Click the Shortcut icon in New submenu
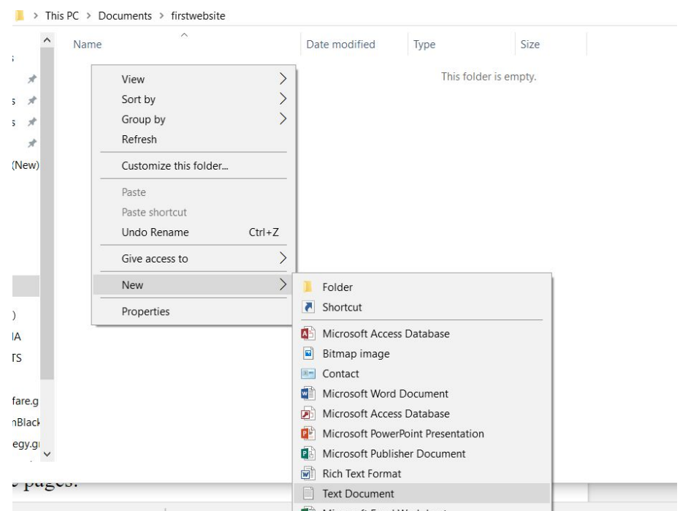 307,307
